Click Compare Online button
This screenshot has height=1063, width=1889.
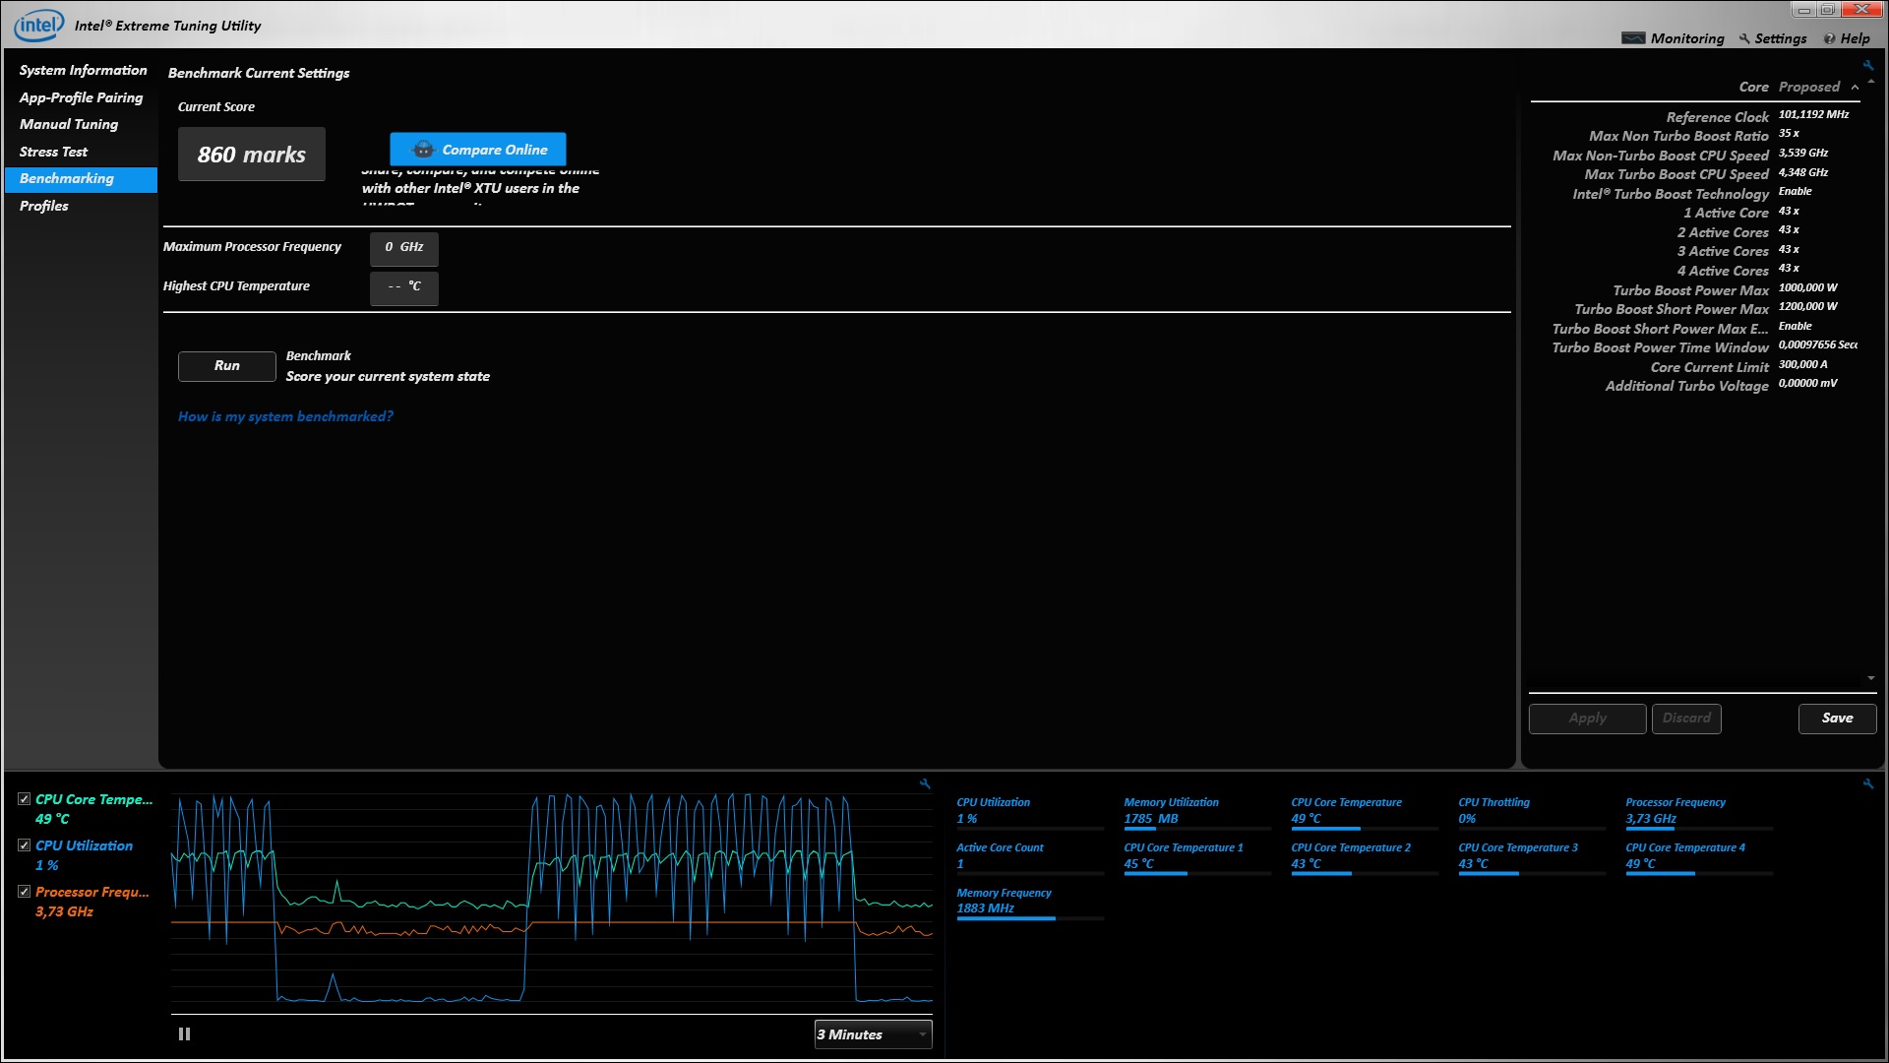tap(478, 150)
